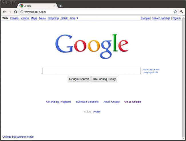Click the forward navigation arrow
This screenshot has width=186, height=141.
pos(10,12)
